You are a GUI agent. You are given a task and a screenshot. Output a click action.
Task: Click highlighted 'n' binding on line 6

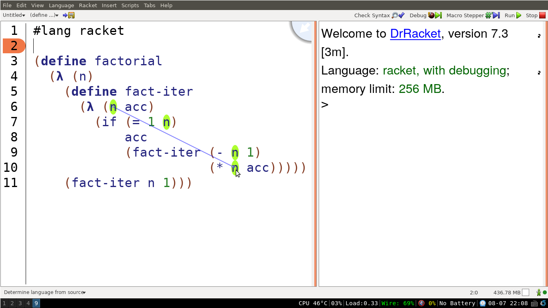(x=113, y=107)
